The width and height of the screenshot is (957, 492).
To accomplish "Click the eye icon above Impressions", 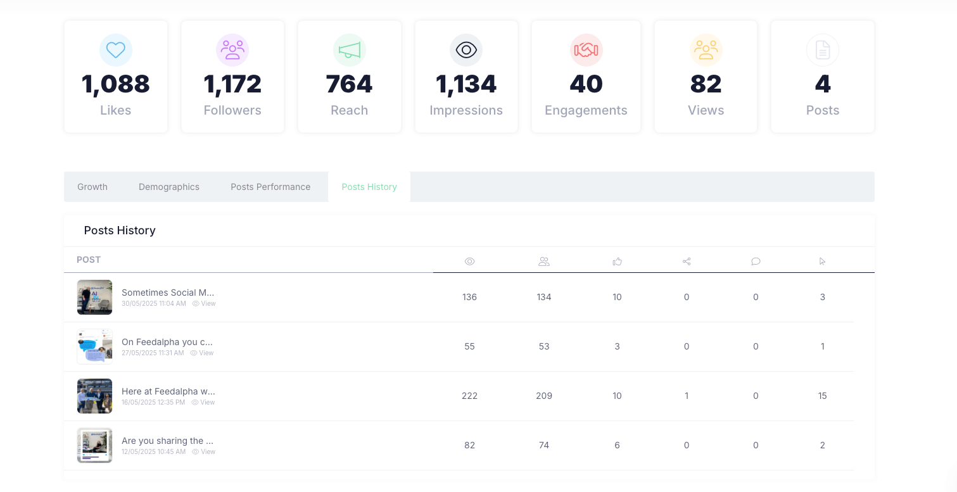I will [x=466, y=50].
